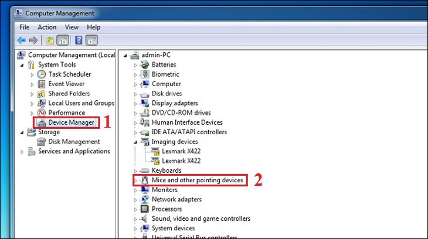Click the Disk Management icon

pyautogui.click(x=42, y=142)
